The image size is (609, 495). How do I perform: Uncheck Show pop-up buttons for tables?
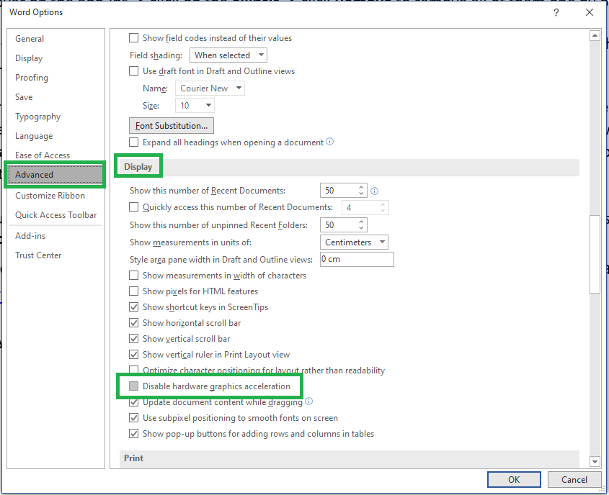[133, 434]
